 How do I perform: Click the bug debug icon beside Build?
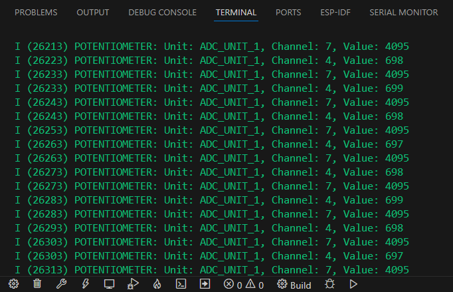point(329,284)
